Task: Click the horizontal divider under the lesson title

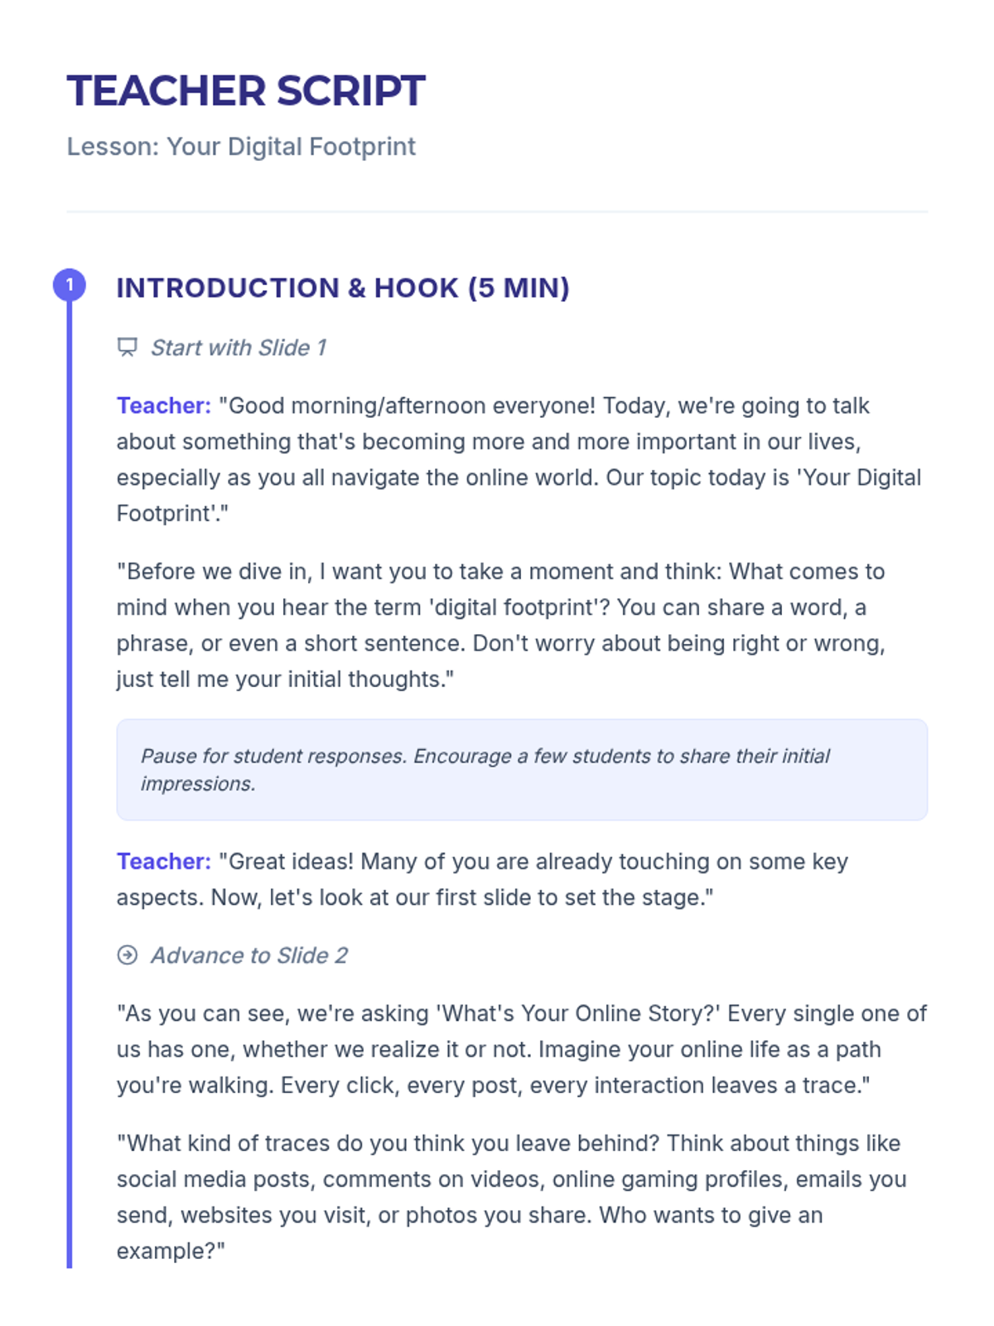Action: [x=497, y=211]
